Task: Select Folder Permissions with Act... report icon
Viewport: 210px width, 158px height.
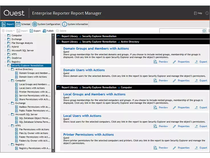Action: 17,137
